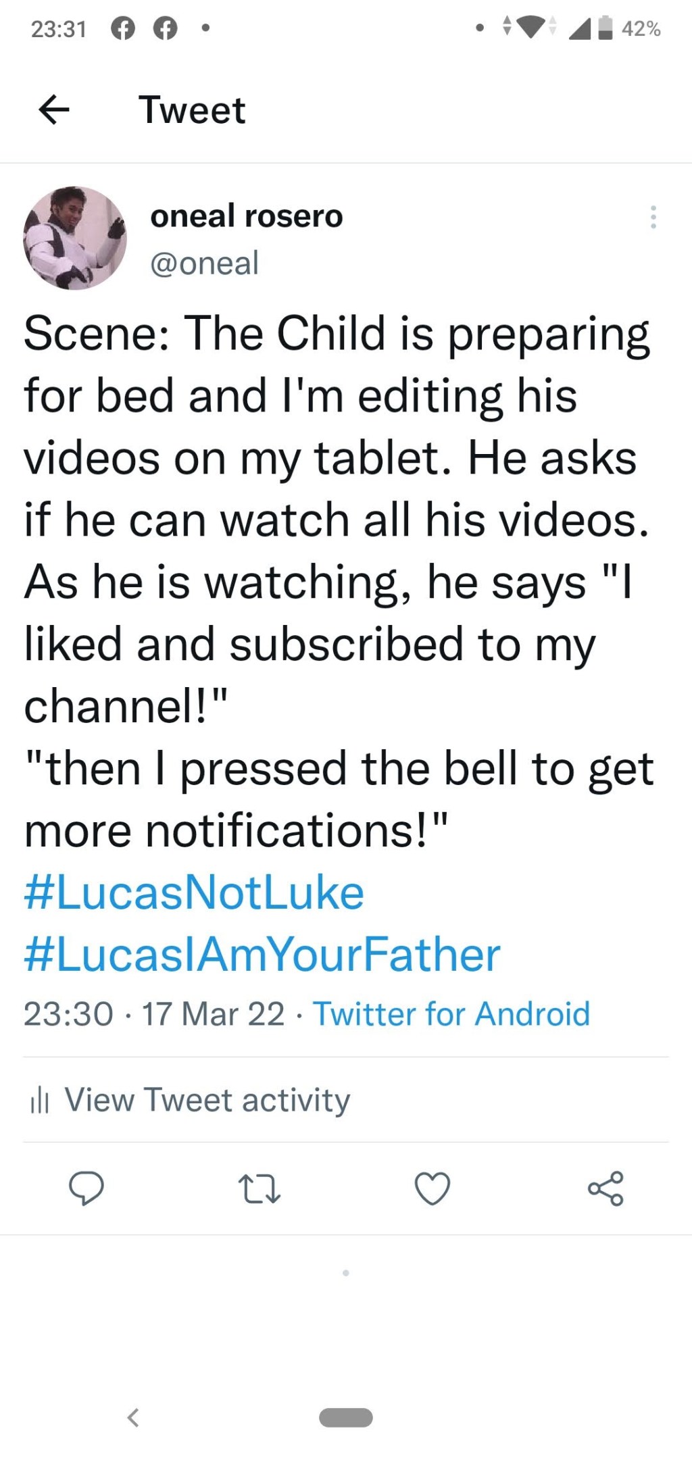Screen dimensions: 692x1460
Task: Tap the oneal rosero display name
Action: point(247,216)
